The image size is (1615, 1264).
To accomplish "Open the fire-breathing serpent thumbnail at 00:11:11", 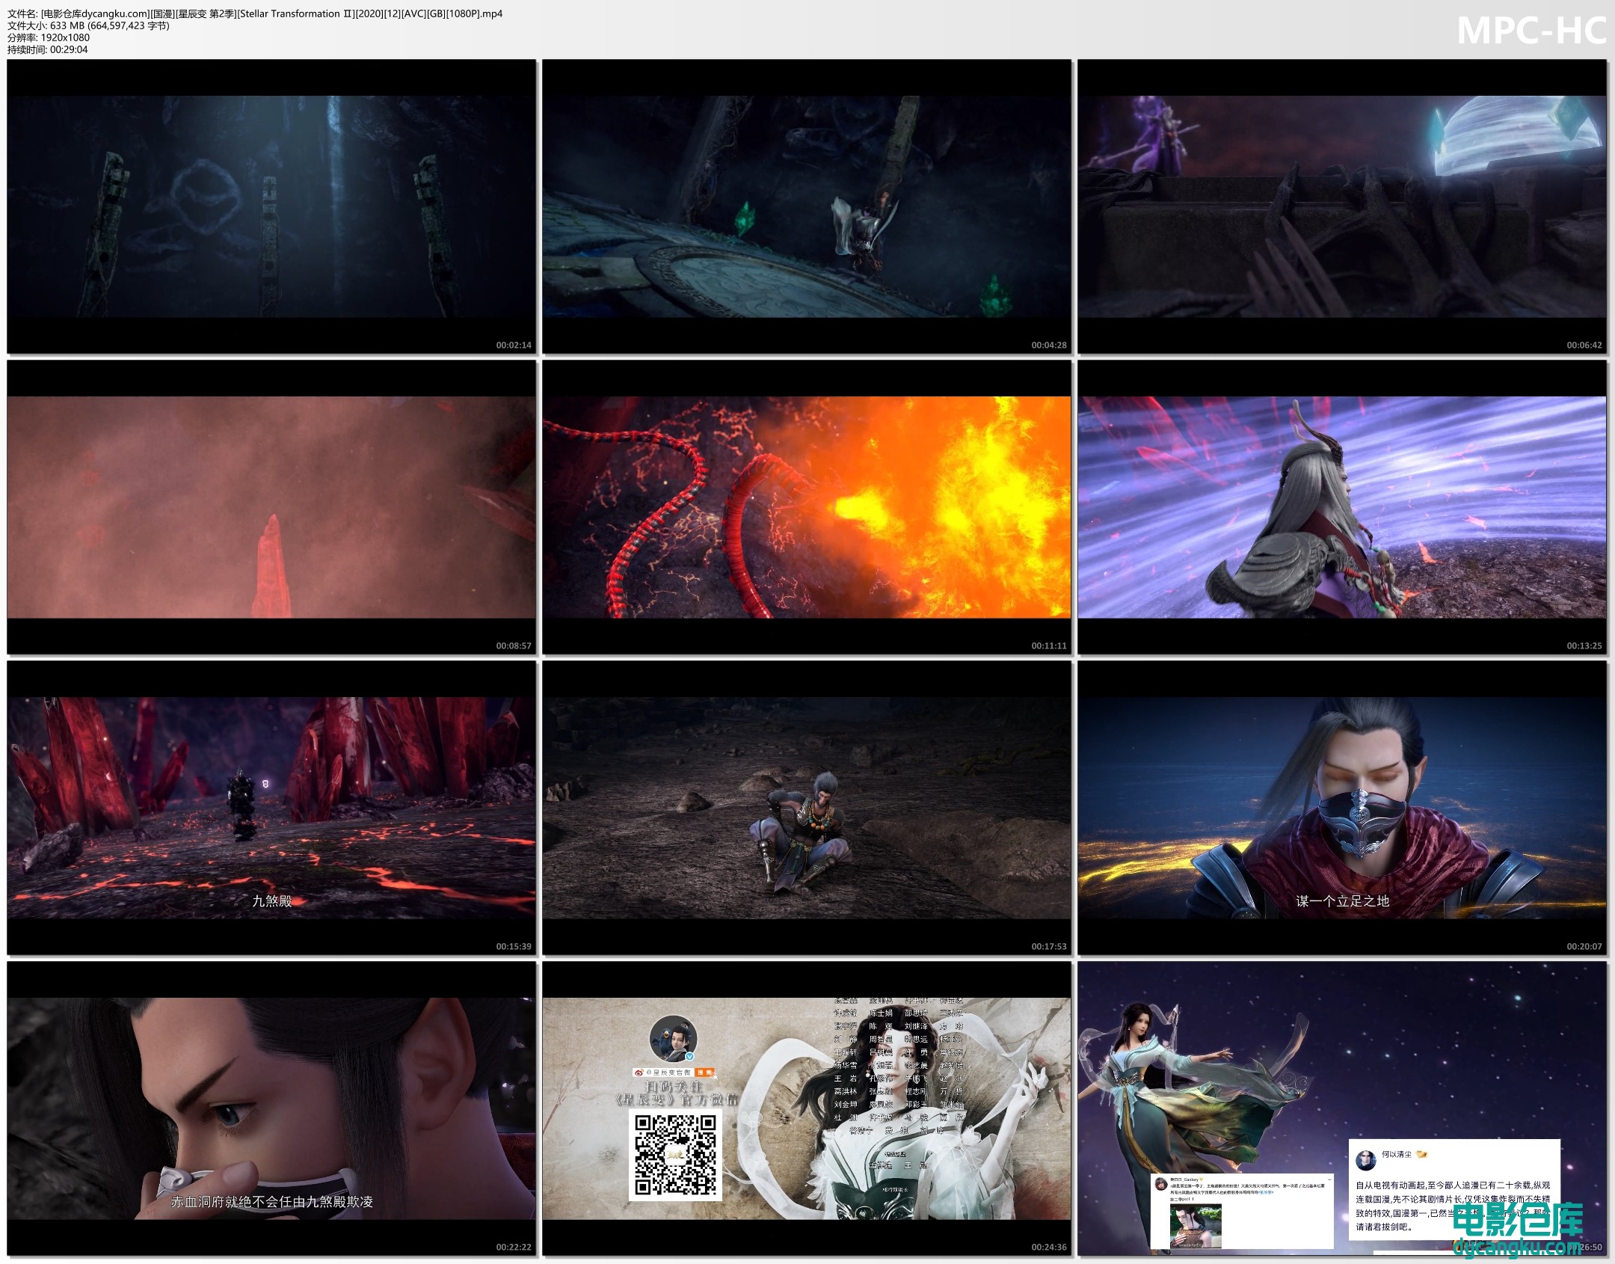I will (807, 507).
